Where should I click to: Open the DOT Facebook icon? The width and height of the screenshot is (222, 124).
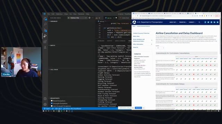pos(205,22)
